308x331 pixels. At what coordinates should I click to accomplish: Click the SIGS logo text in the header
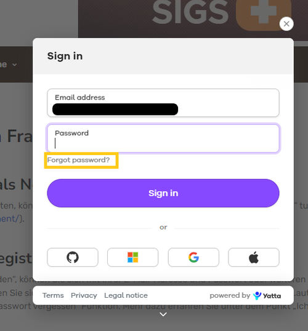click(190, 12)
